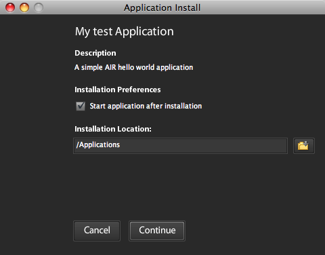Select the 'My test Application' title text
Screen dimensions: 325x255
point(125,32)
